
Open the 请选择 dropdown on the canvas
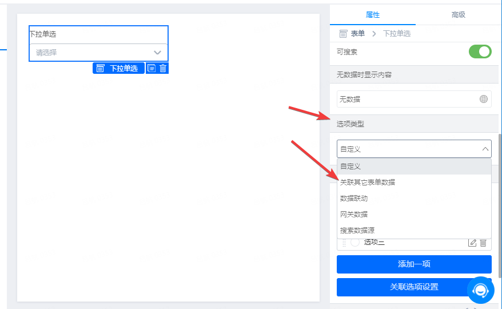[98, 52]
